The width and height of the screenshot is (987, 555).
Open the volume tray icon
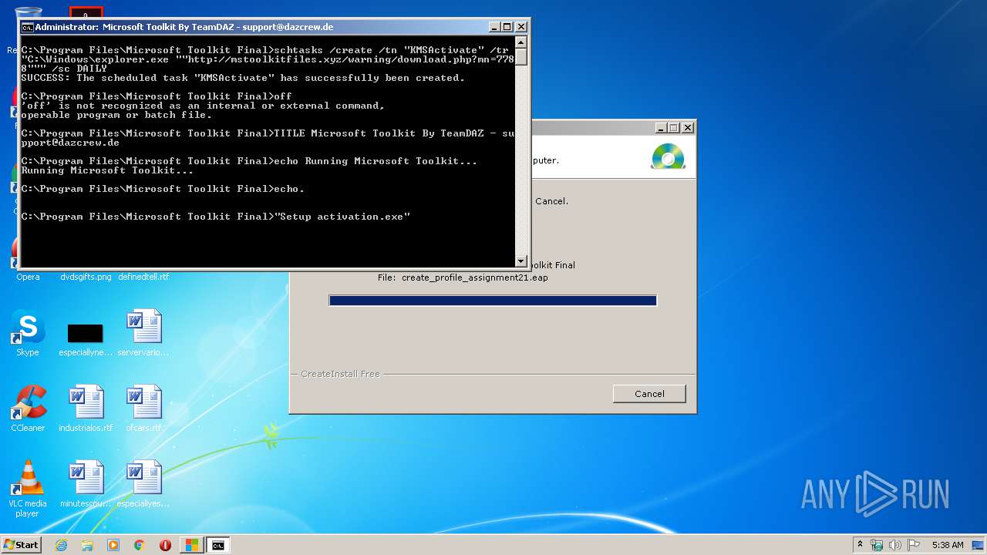[895, 545]
